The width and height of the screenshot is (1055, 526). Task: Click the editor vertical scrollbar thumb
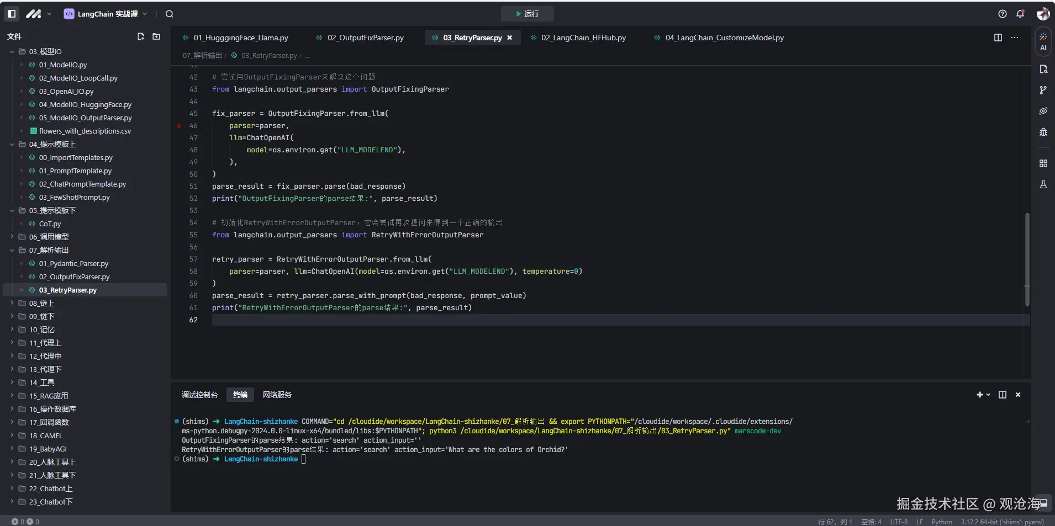pos(1027,259)
